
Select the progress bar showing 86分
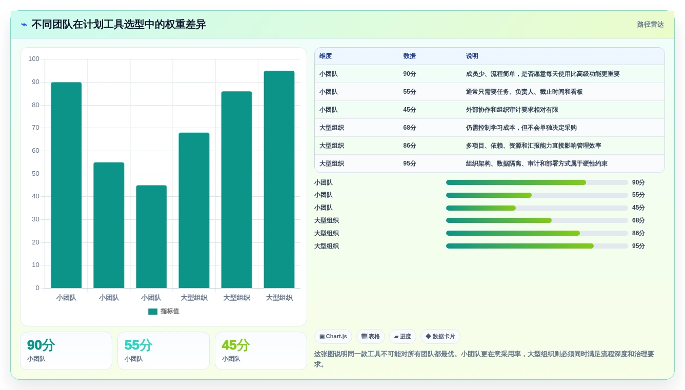point(537,233)
